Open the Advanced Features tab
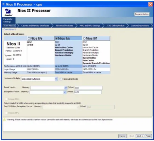 click(x=64, y=26)
